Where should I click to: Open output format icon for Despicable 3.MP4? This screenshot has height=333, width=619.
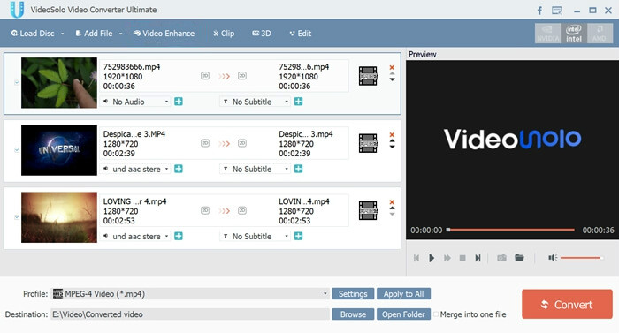click(x=368, y=143)
